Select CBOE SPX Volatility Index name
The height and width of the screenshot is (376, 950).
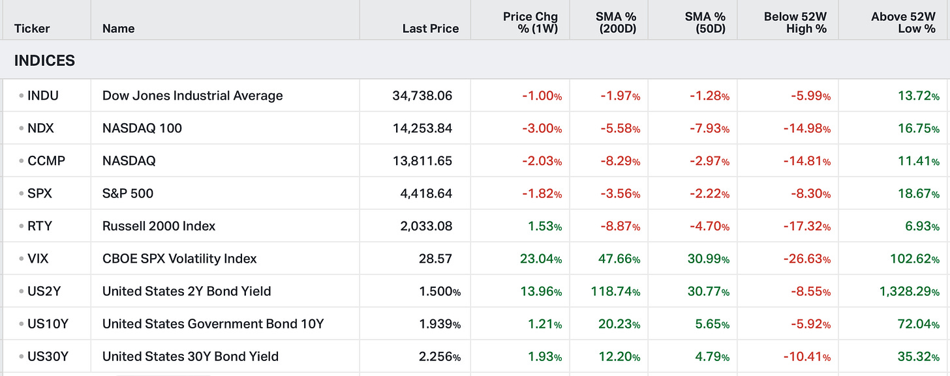[179, 259]
